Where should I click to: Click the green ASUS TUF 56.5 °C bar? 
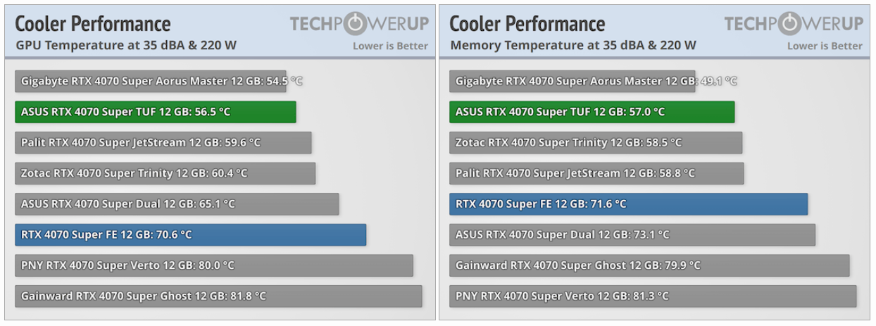pyautogui.click(x=155, y=112)
